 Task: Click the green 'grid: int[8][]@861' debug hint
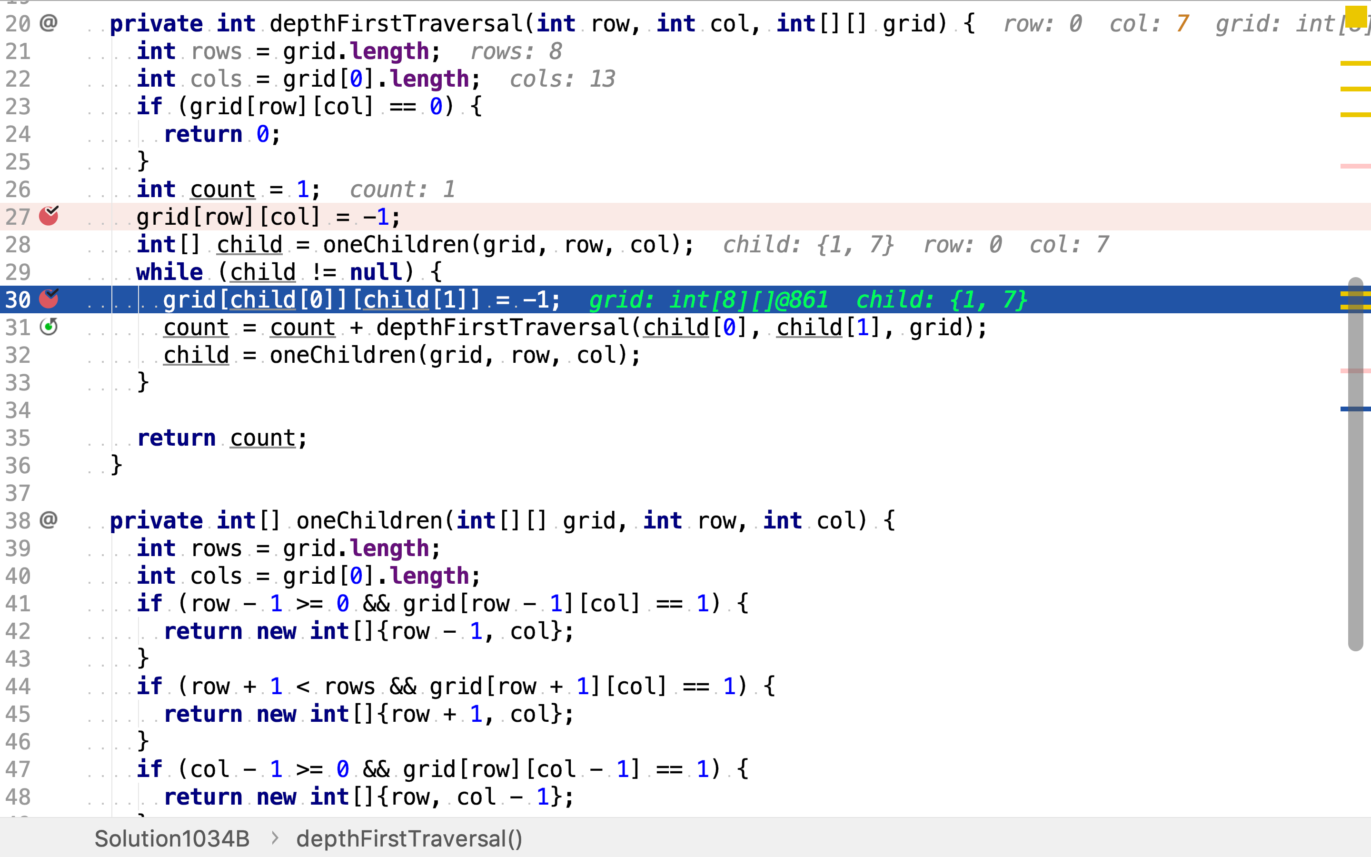click(708, 300)
